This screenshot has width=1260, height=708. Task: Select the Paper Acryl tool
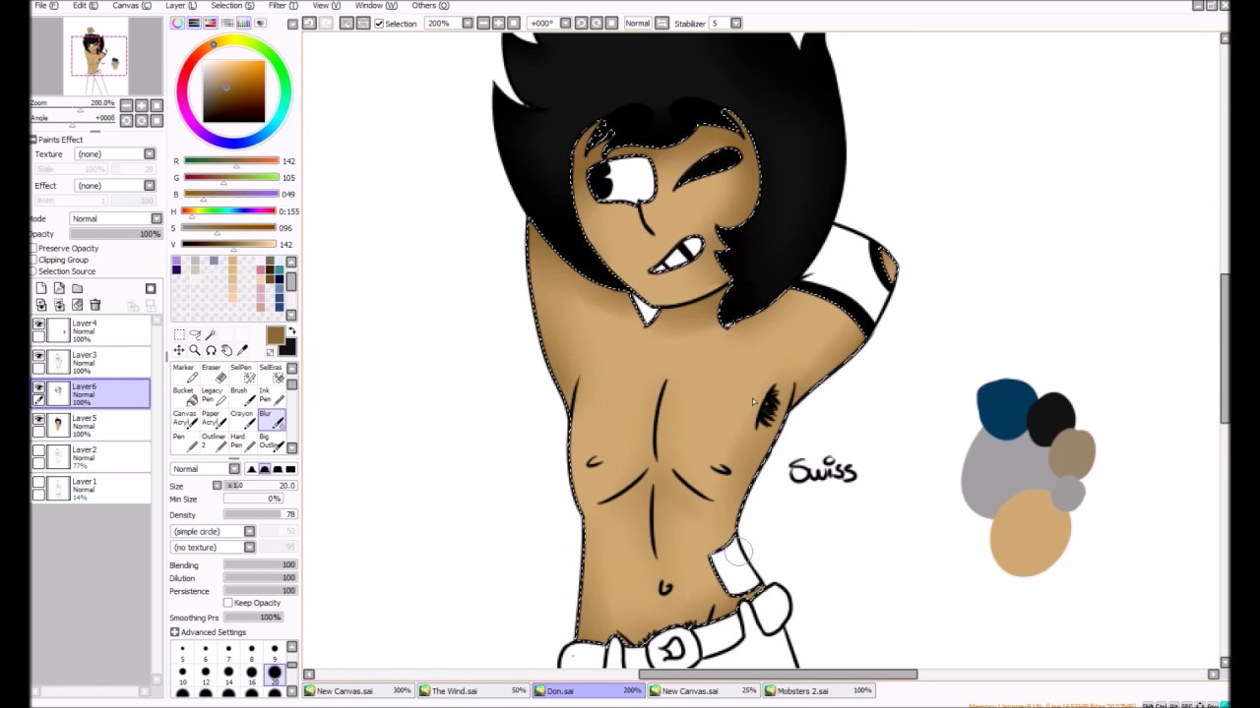213,419
